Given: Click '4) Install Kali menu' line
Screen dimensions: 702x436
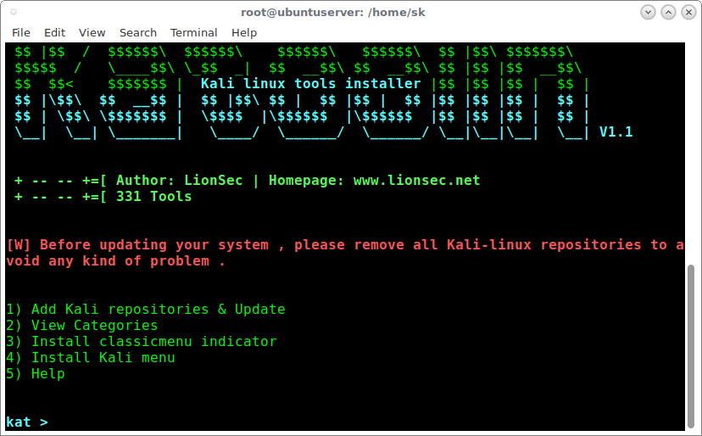Looking at the screenshot, I should [91, 358].
